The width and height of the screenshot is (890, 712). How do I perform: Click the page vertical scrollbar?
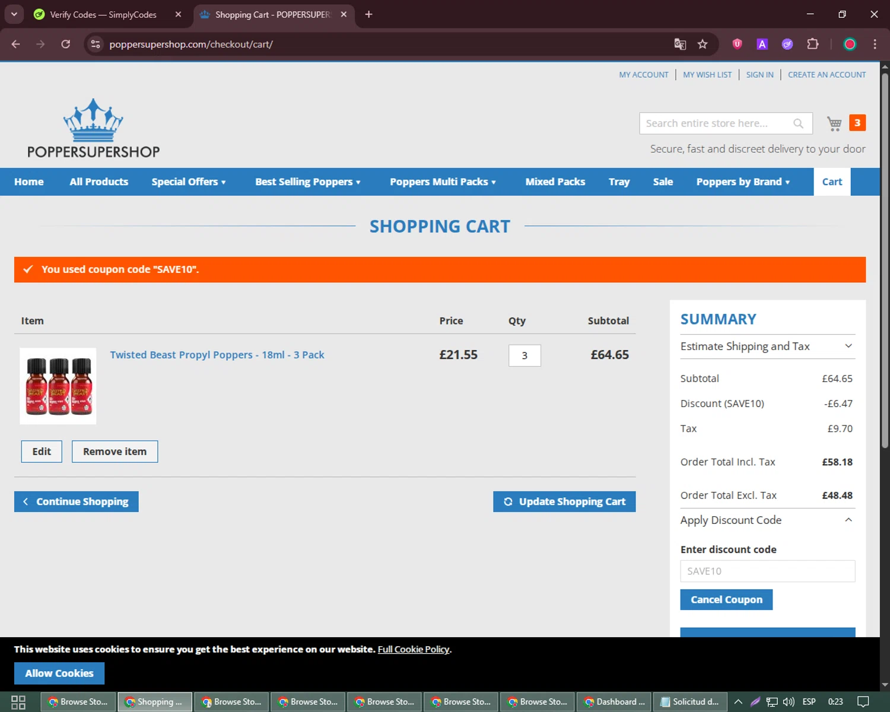(x=885, y=261)
